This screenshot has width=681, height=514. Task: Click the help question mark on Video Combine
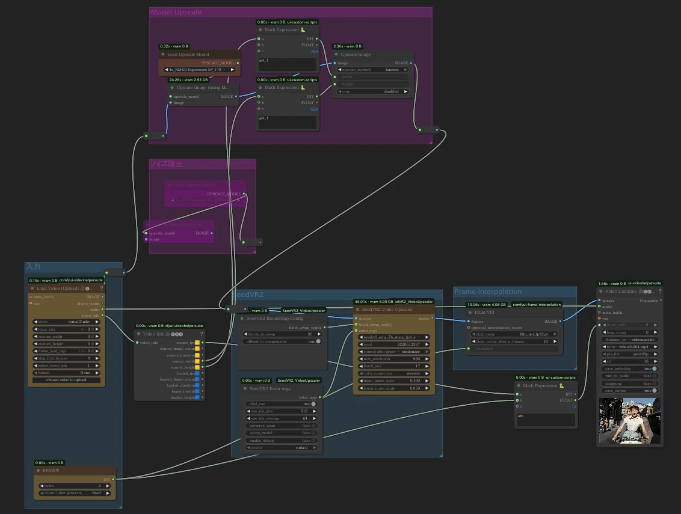tap(660, 292)
